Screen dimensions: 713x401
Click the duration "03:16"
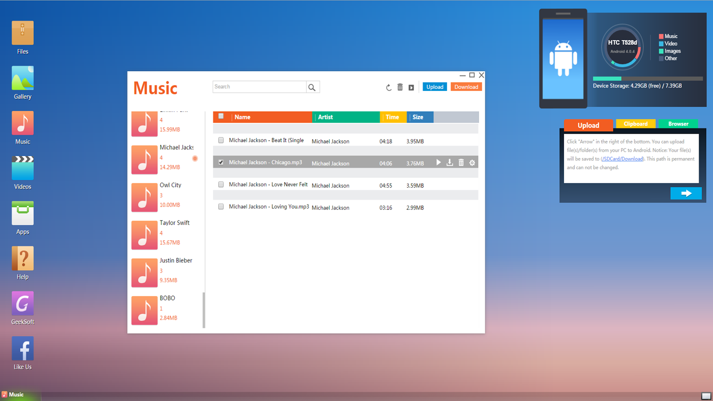386,208
